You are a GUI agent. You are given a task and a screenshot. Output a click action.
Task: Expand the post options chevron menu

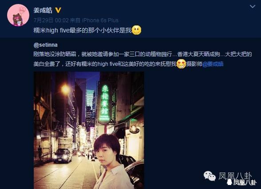(252, 7)
